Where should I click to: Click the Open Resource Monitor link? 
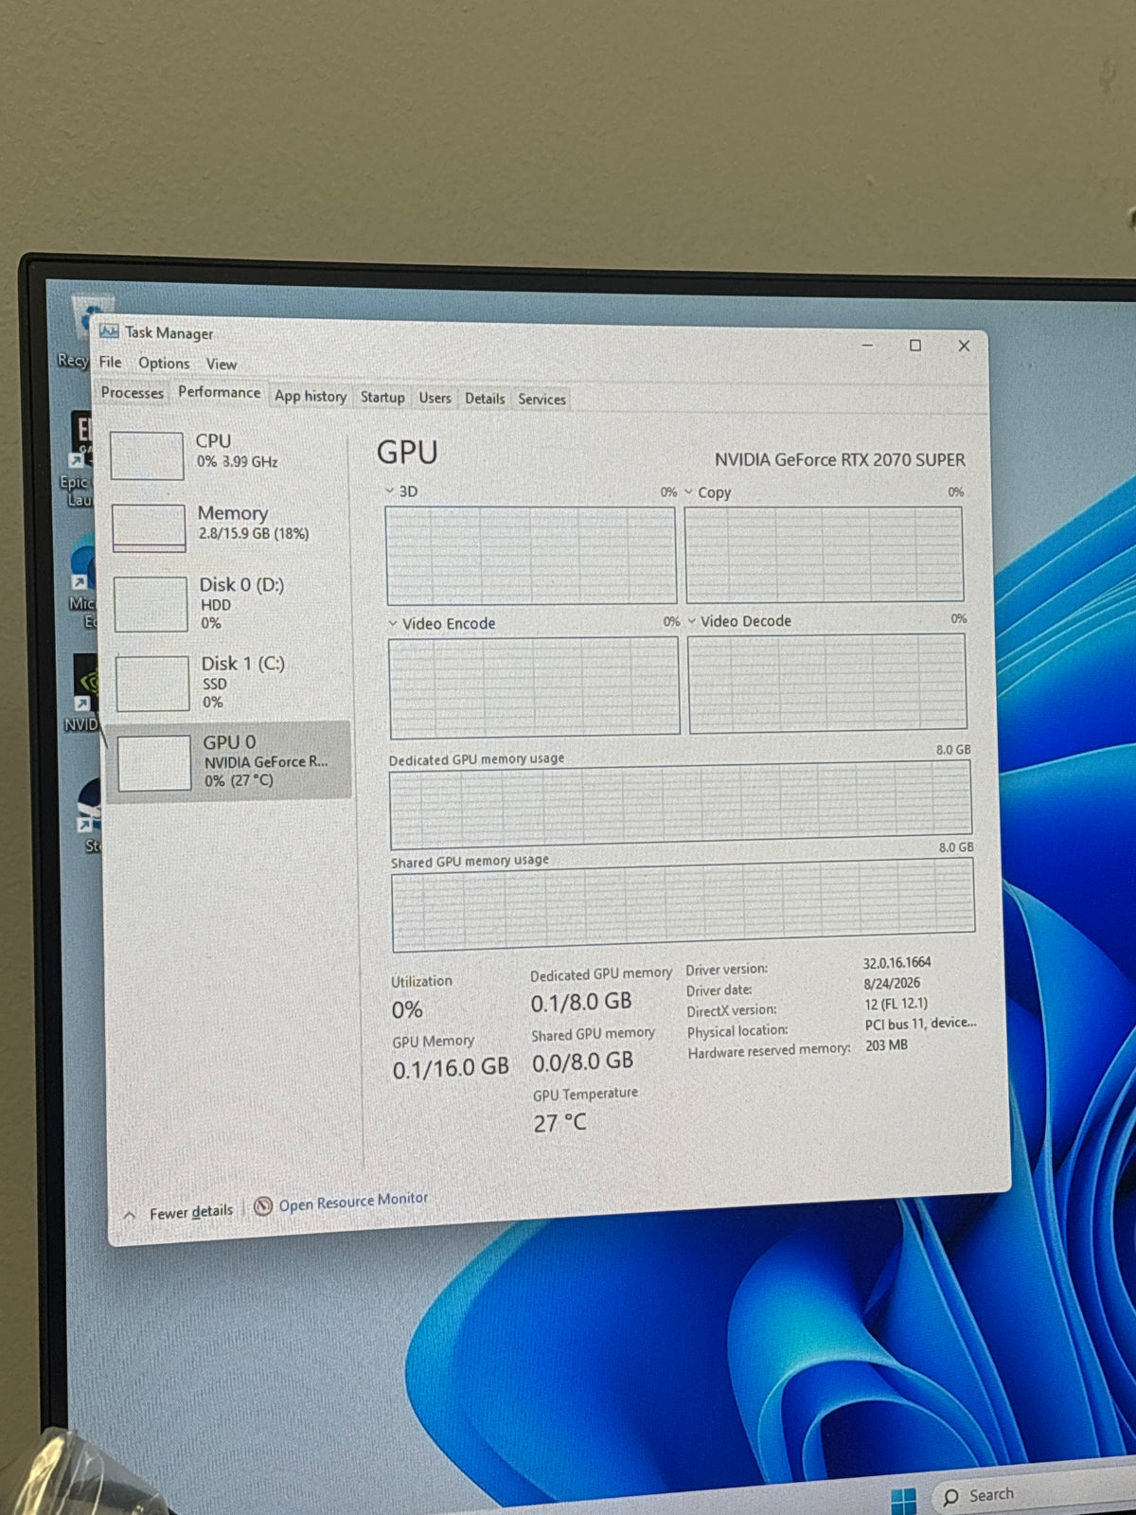point(353,1201)
